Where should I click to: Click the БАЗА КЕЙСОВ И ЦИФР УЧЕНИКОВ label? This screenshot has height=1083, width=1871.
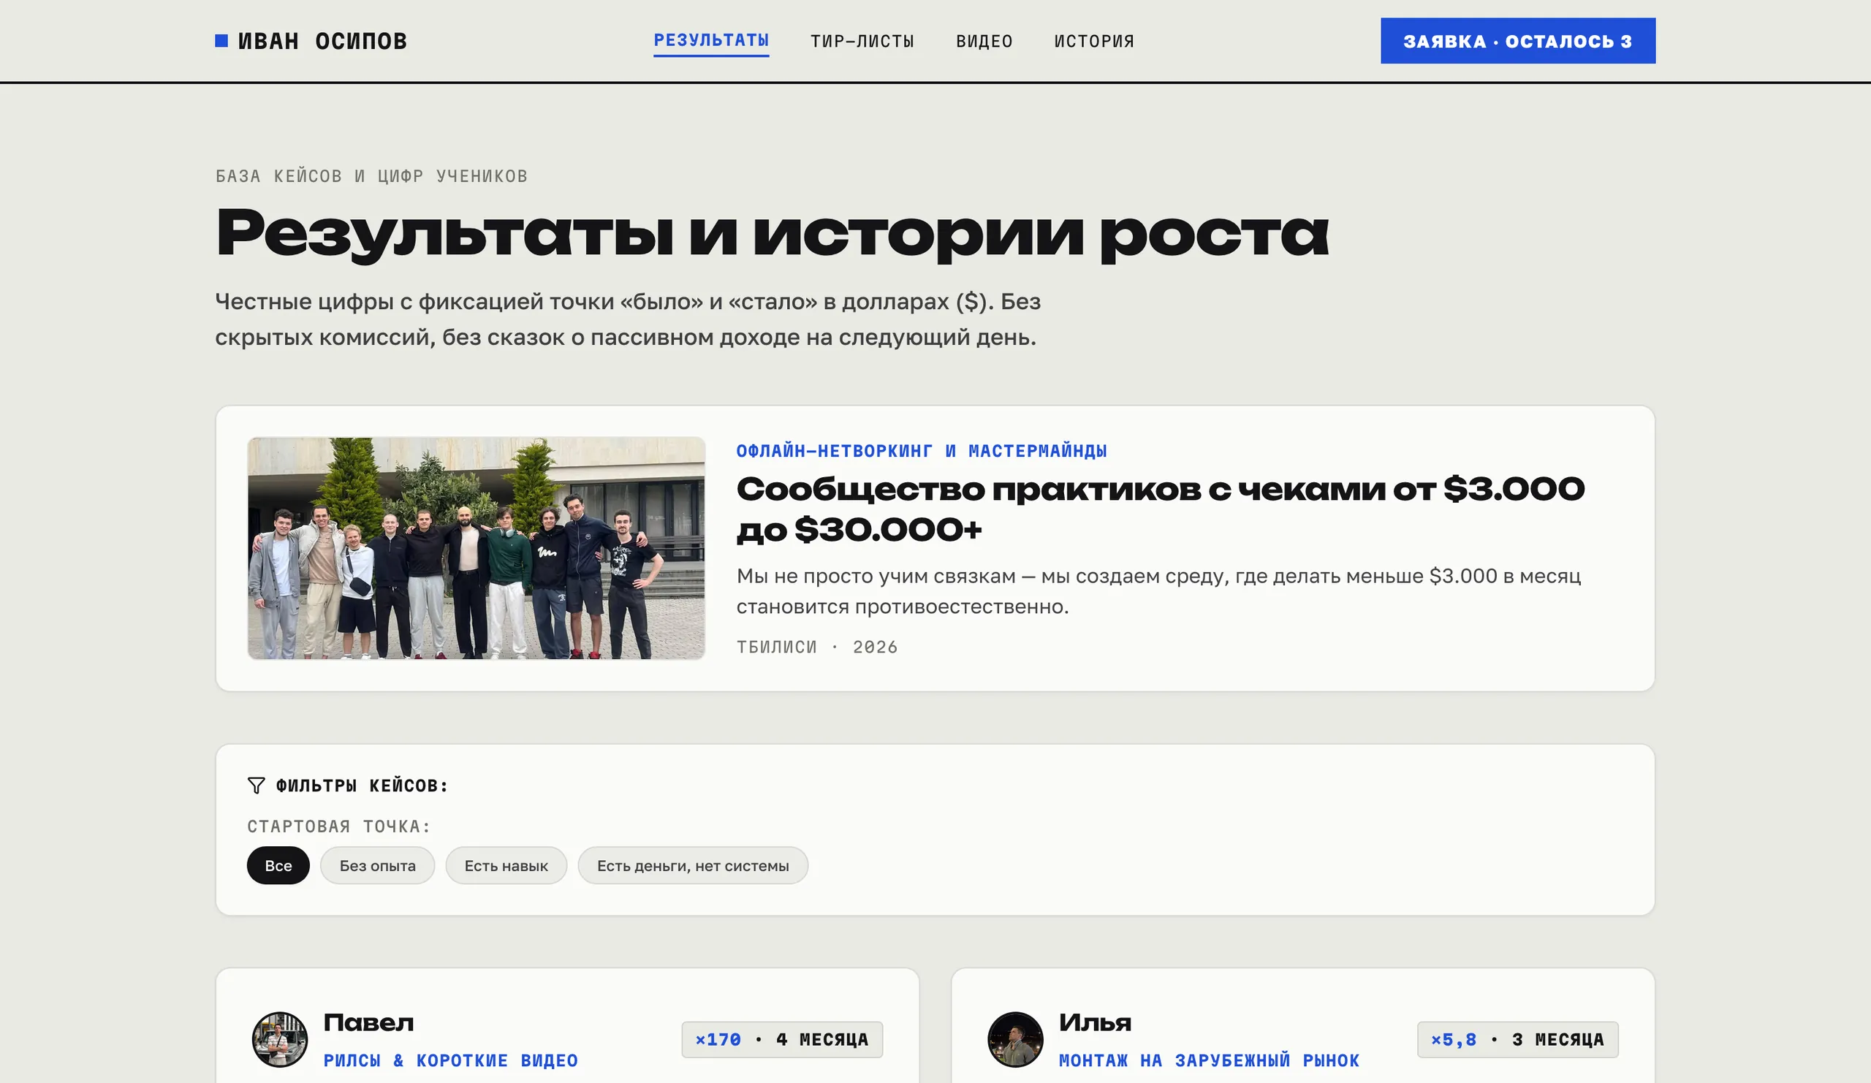371,176
